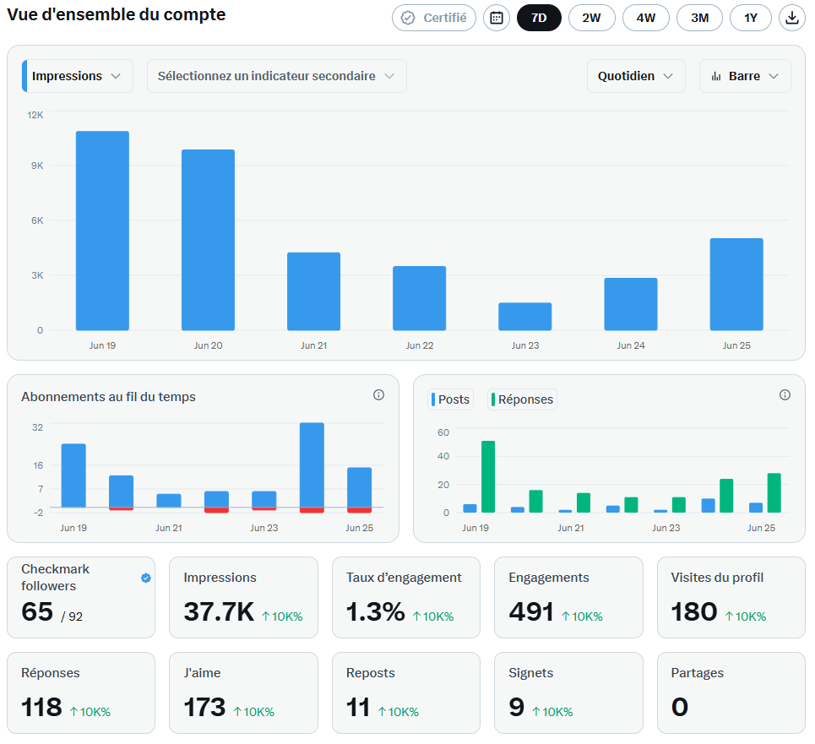Open the secondary indicator dropdown
This screenshot has width=815, height=744.
tap(276, 76)
